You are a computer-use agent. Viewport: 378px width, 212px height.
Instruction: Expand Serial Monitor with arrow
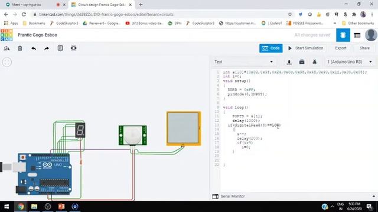(x=374, y=196)
